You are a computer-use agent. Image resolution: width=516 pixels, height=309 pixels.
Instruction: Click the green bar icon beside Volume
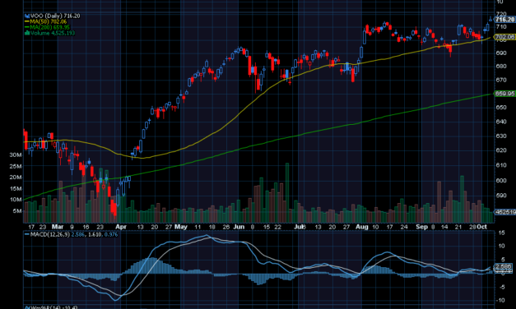(x=27, y=33)
